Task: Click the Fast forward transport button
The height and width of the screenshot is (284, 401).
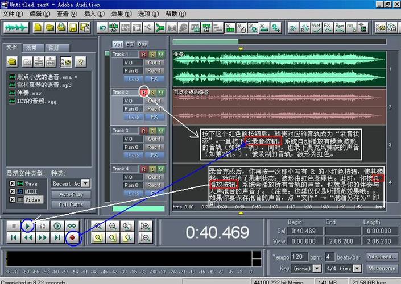Action: pos(43,238)
